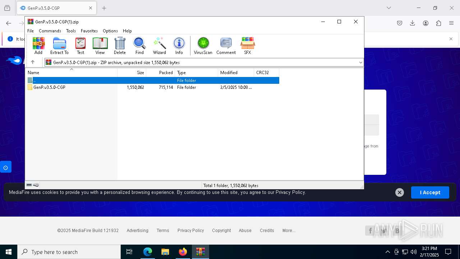Open the Abuse footer link

tap(245, 231)
